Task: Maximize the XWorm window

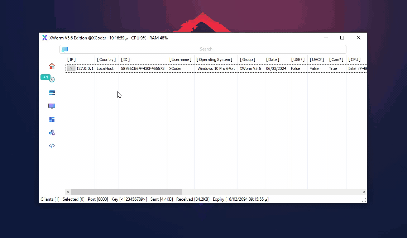Action: (342, 38)
